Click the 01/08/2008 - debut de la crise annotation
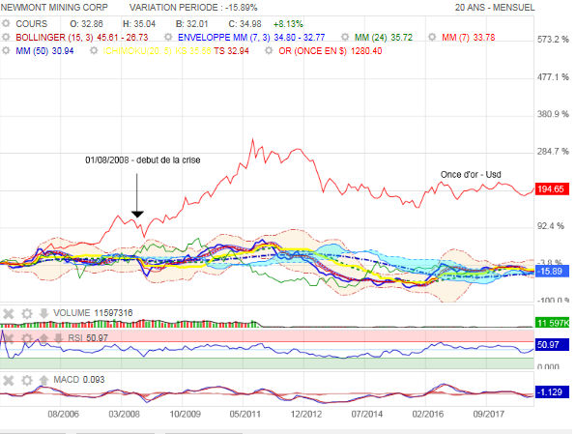 pos(143,160)
